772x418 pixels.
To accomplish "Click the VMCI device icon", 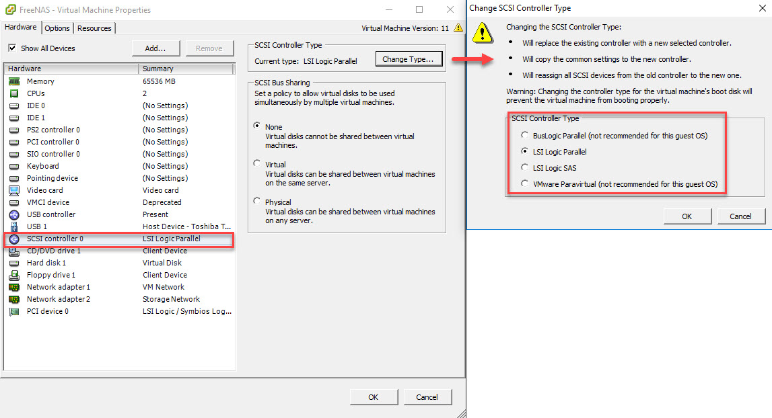I will point(14,202).
